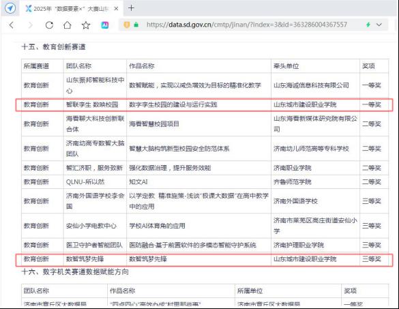Go to browser home page icon

coord(67,25)
